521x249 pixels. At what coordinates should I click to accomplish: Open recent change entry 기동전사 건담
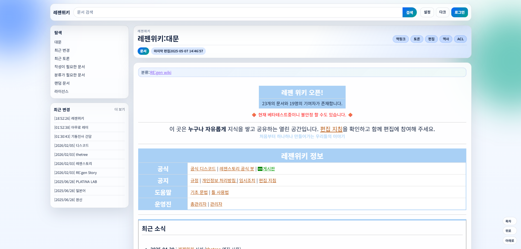(x=73, y=136)
